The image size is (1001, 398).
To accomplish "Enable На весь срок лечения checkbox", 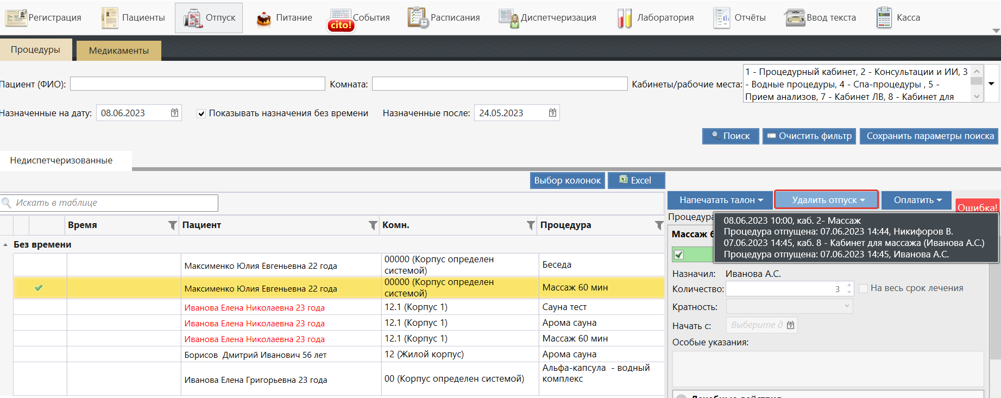I will click(863, 288).
